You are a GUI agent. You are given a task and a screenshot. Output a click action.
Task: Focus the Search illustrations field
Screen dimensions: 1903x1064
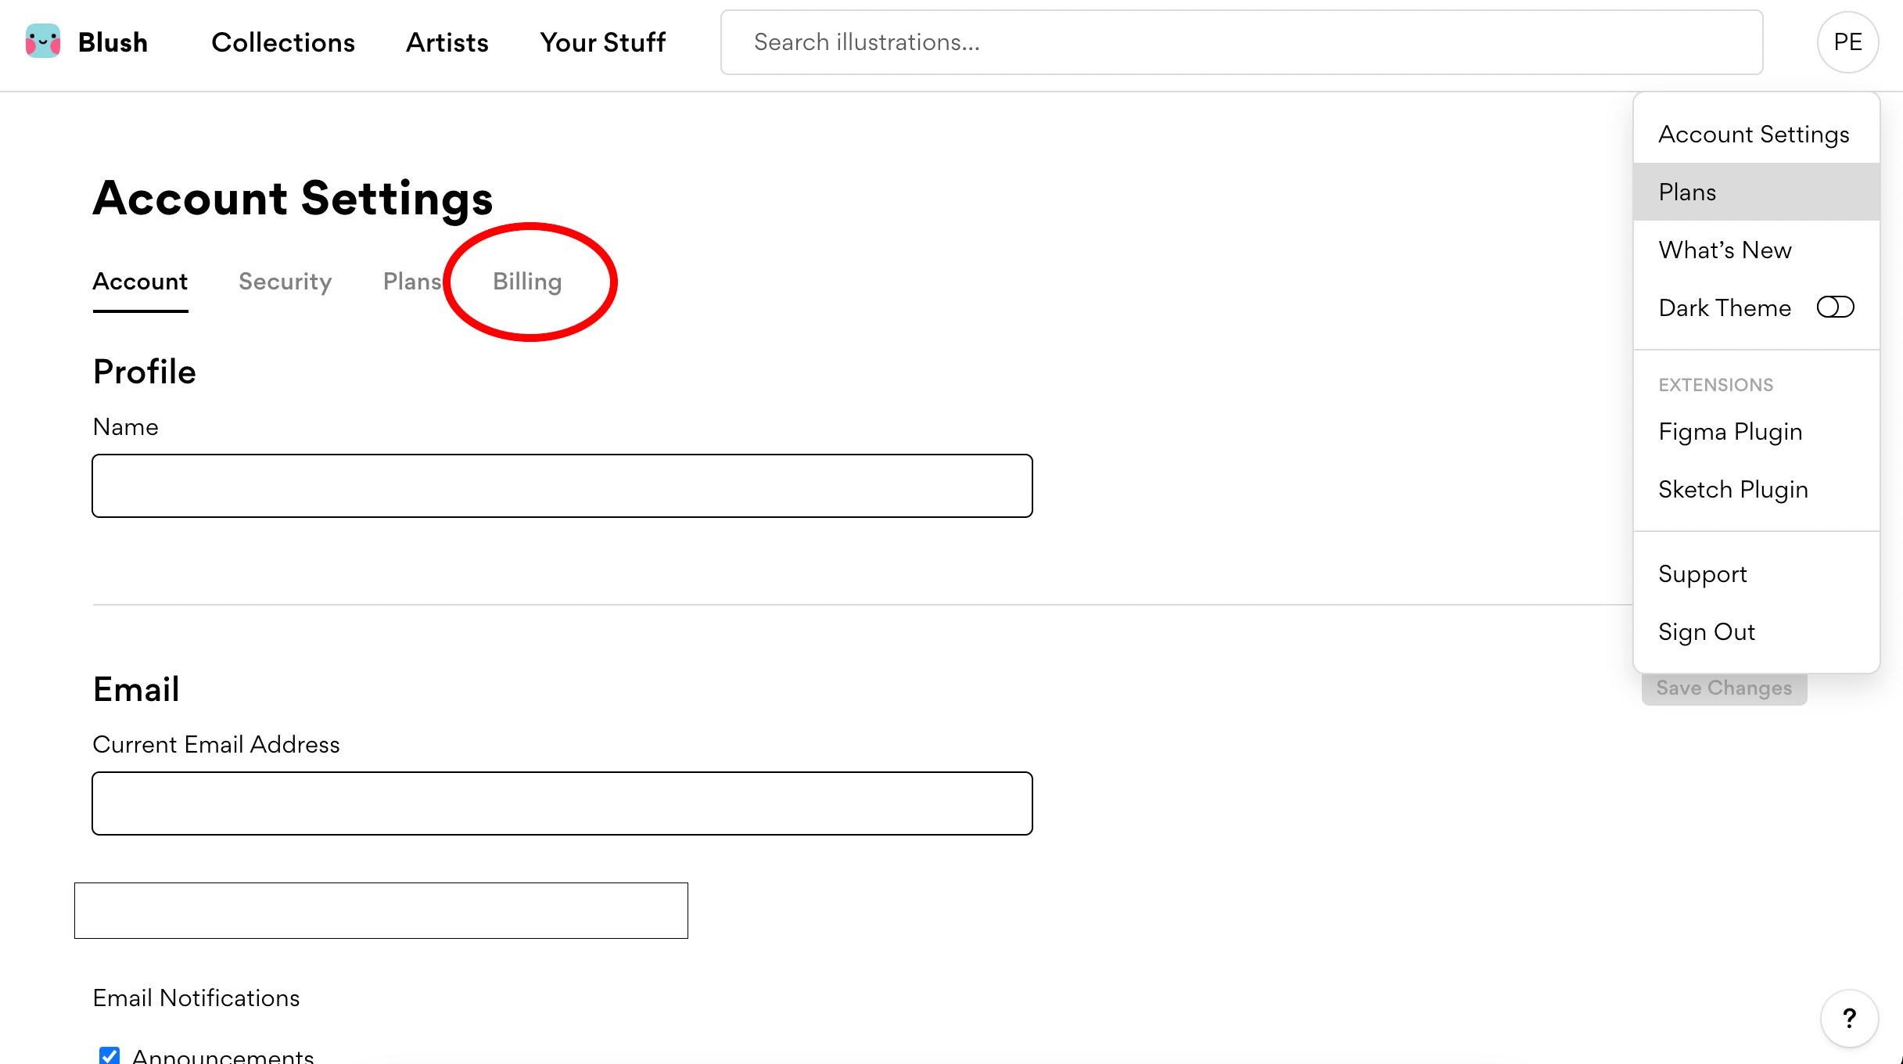click(x=1241, y=42)
